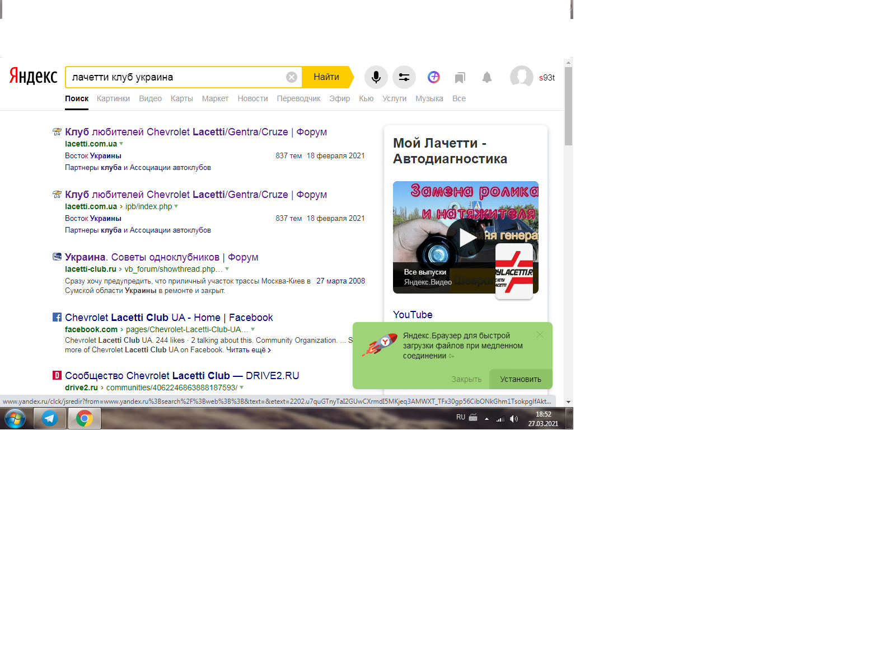The height and width of the screenshot is (671, 889).
Task: Switch to Новости tab
Action: point(252,98)
